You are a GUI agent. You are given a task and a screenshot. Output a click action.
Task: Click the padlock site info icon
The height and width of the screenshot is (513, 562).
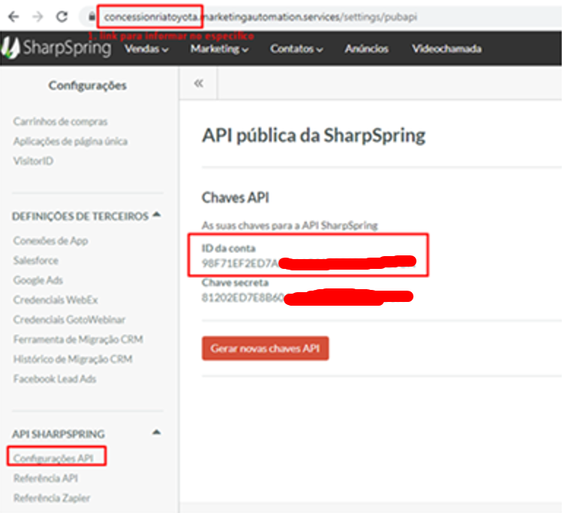coord(92,17)
